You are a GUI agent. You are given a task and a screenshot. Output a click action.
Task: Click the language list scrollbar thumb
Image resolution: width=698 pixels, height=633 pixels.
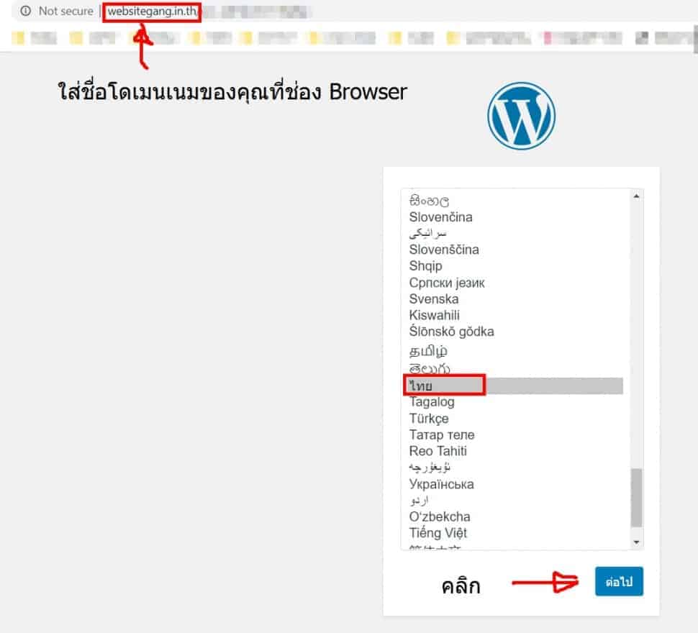click(x=637, y=497)
